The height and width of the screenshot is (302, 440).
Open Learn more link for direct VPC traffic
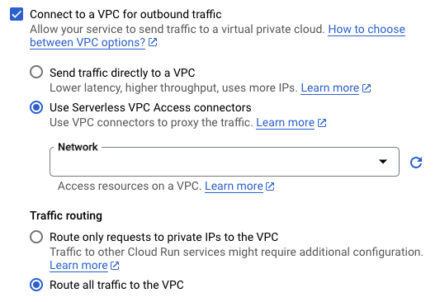(330, 88)
